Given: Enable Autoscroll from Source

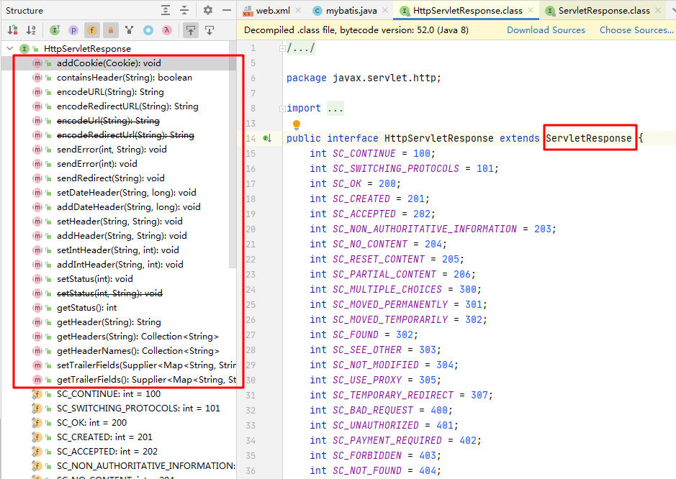Looking at the screenshot, I should pyautogui.click(x=209, y=30).
